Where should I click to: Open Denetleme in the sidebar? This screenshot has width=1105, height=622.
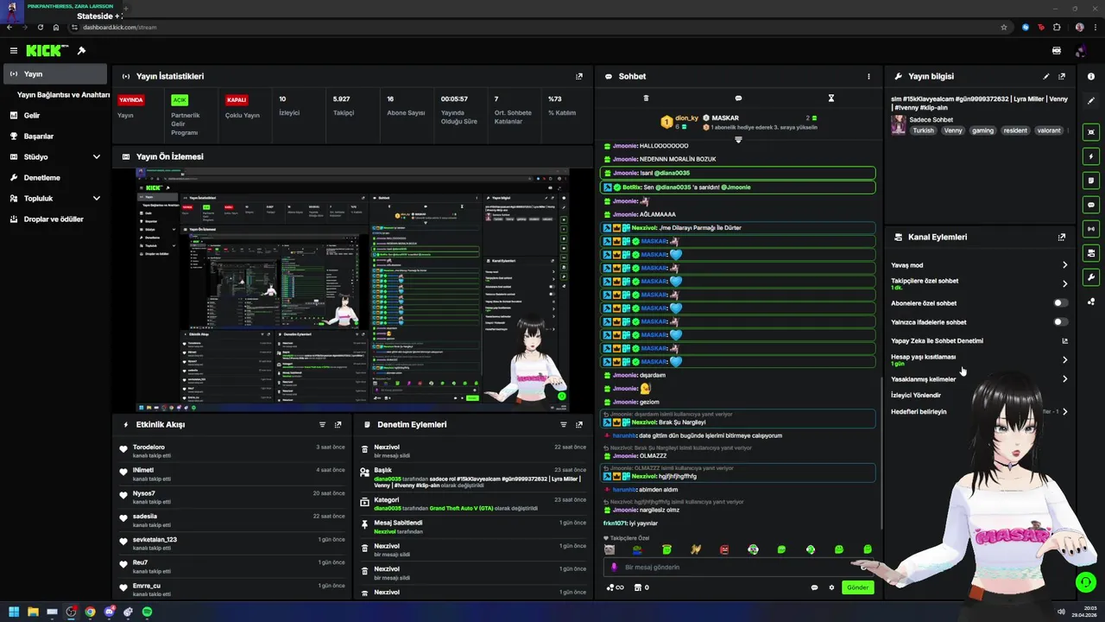click(x=55, y=178)
